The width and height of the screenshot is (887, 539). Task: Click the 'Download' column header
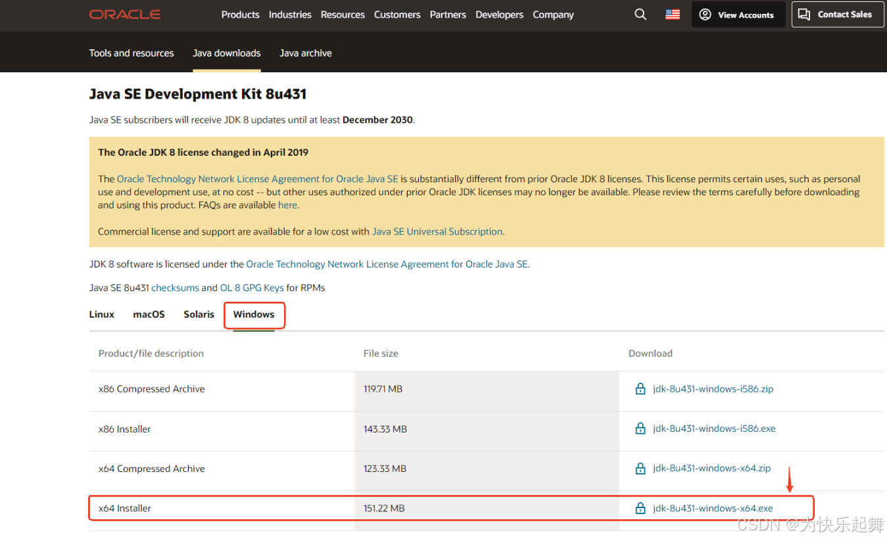(x=650, y=354)
